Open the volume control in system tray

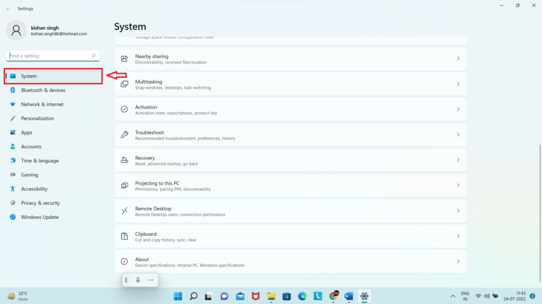pos(487,296)
